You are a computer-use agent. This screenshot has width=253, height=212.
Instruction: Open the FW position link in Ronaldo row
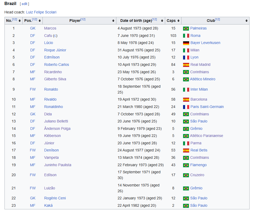pos(33,89)
